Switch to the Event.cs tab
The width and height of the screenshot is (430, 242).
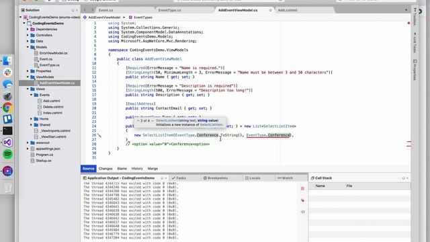(x=105, y=10)
